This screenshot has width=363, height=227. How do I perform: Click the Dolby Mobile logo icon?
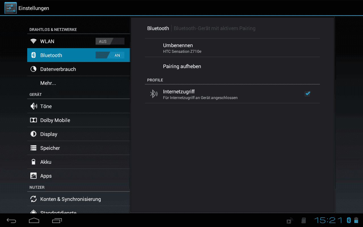pyautogui.click(x=33, y=120)
